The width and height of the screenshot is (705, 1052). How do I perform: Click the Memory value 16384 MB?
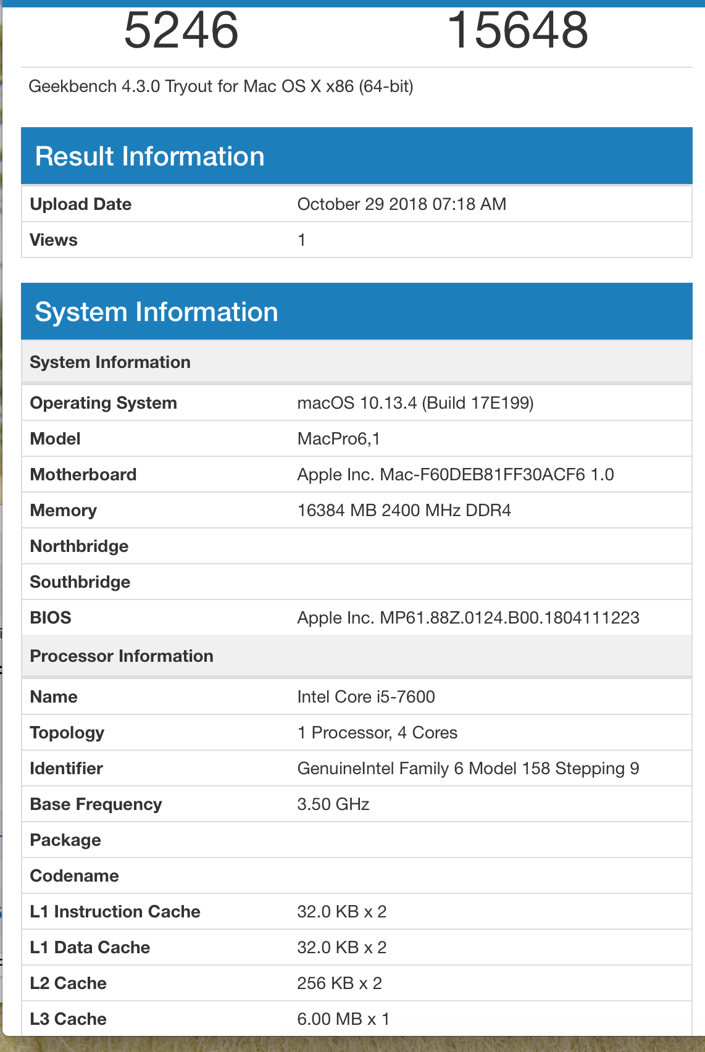pyautogui.click(x=404, y=511)
